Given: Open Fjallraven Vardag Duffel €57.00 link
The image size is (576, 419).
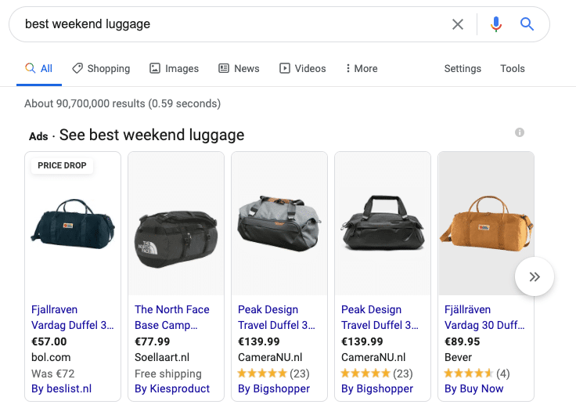Looking at the screenshot, I should pos(72,317).
